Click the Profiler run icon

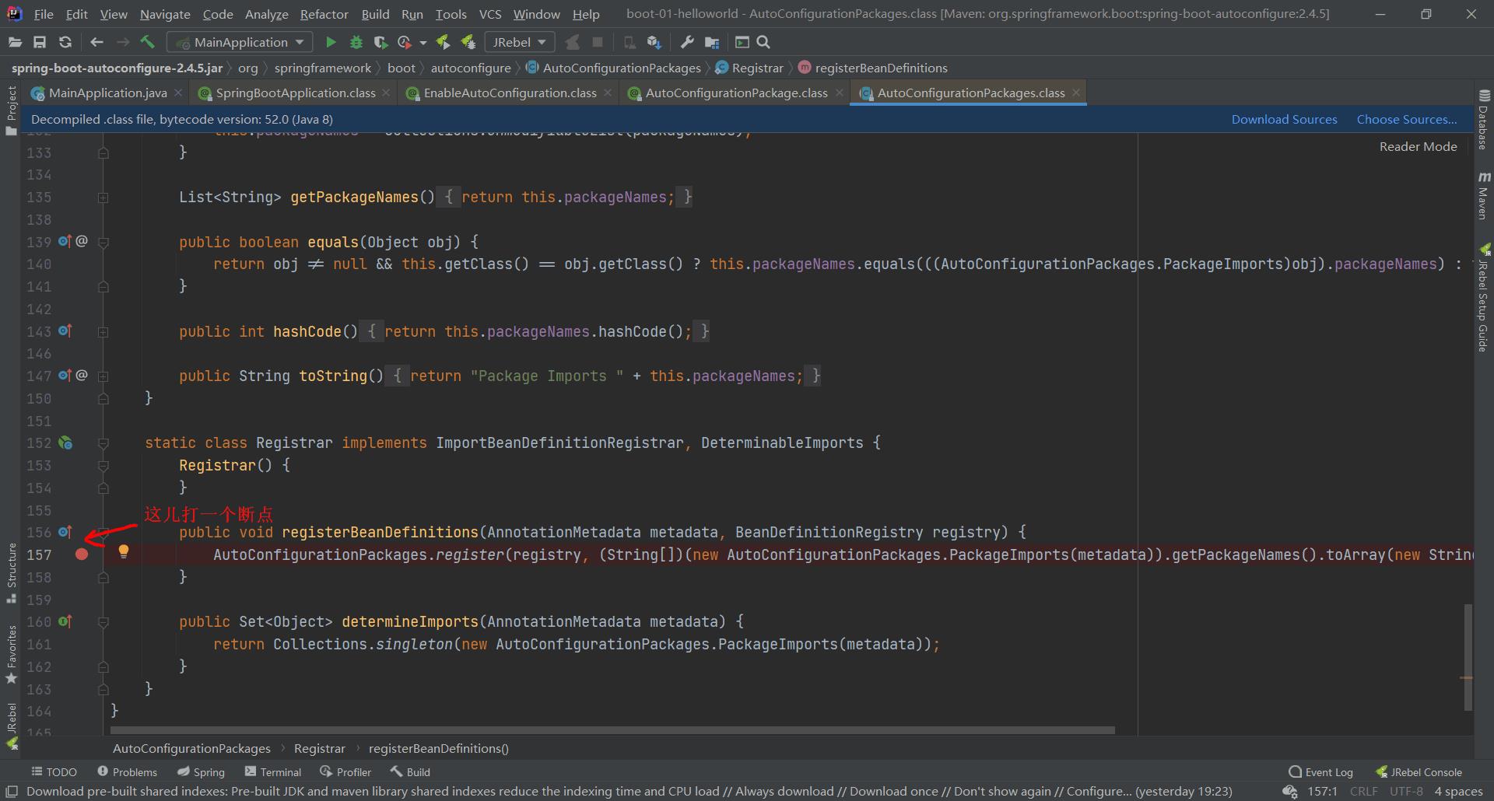[x=405, y=42]
